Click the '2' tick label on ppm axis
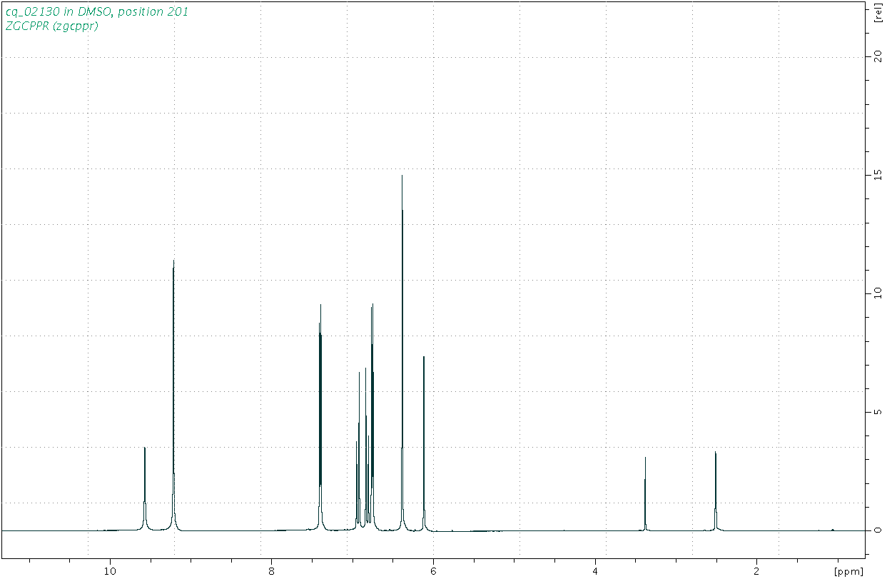This screenshot has height=579, width=887. tap(756, 571)
